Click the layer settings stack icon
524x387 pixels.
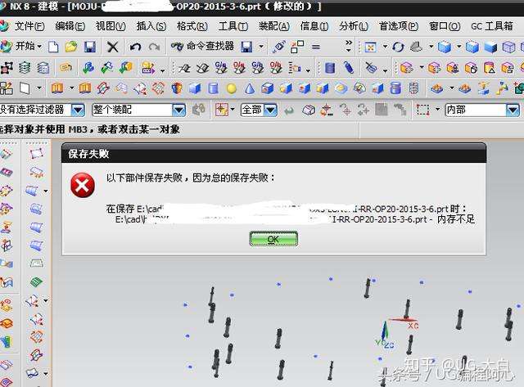point(24,68)
